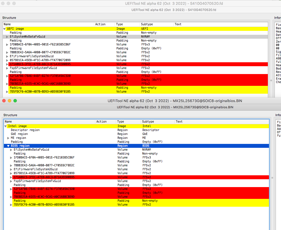Click the splitter handle beside top Structure pane
The width and height of the screenshot is (281, 230).
[271, 81]
